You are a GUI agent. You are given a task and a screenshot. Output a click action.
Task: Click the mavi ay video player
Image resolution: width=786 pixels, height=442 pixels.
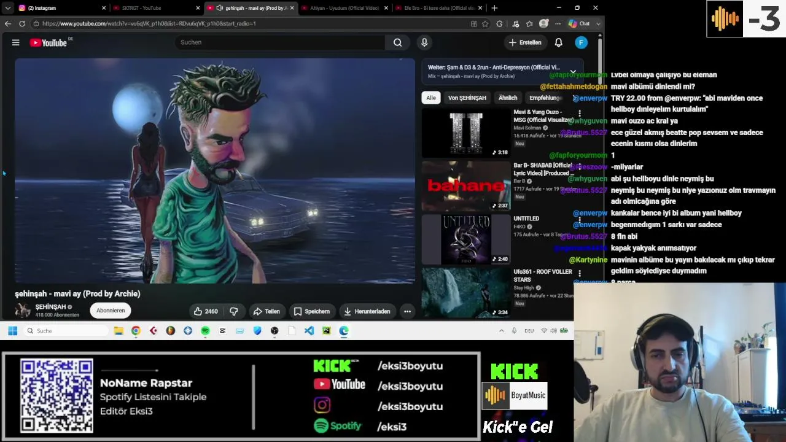[x=215, y=171]
